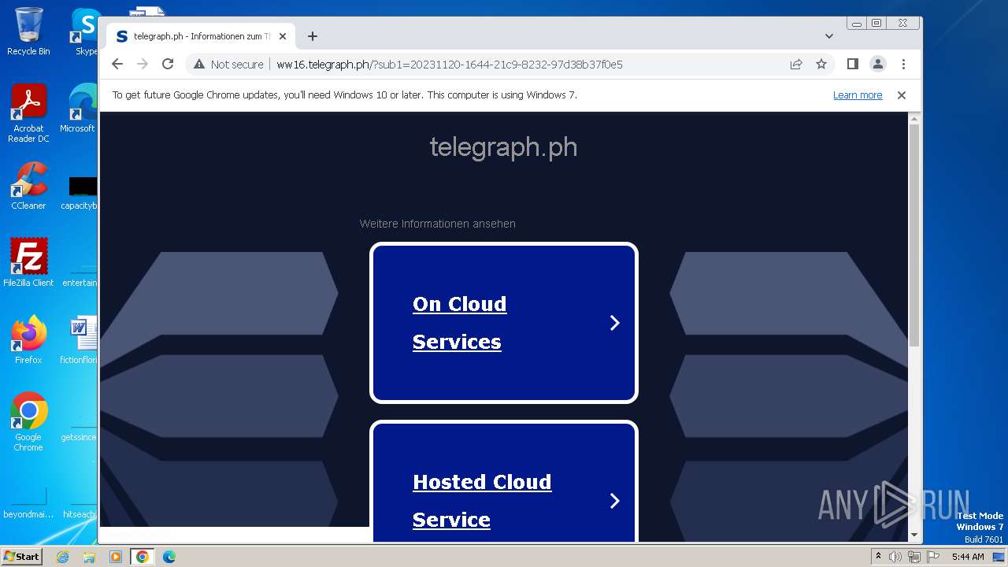1008x567 pixels.
Task: Select the telegraph.ph tab
Action: click(201, 36)
